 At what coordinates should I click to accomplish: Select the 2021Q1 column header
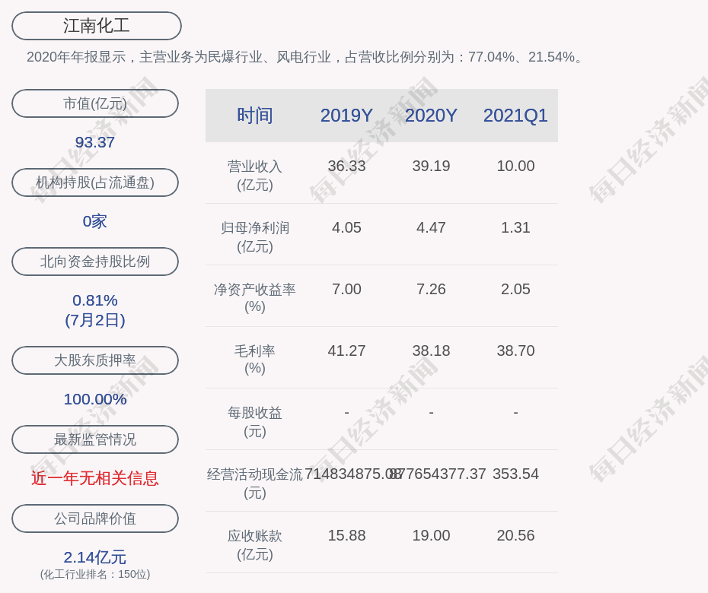pyautogui.click(x=515, y=116)
